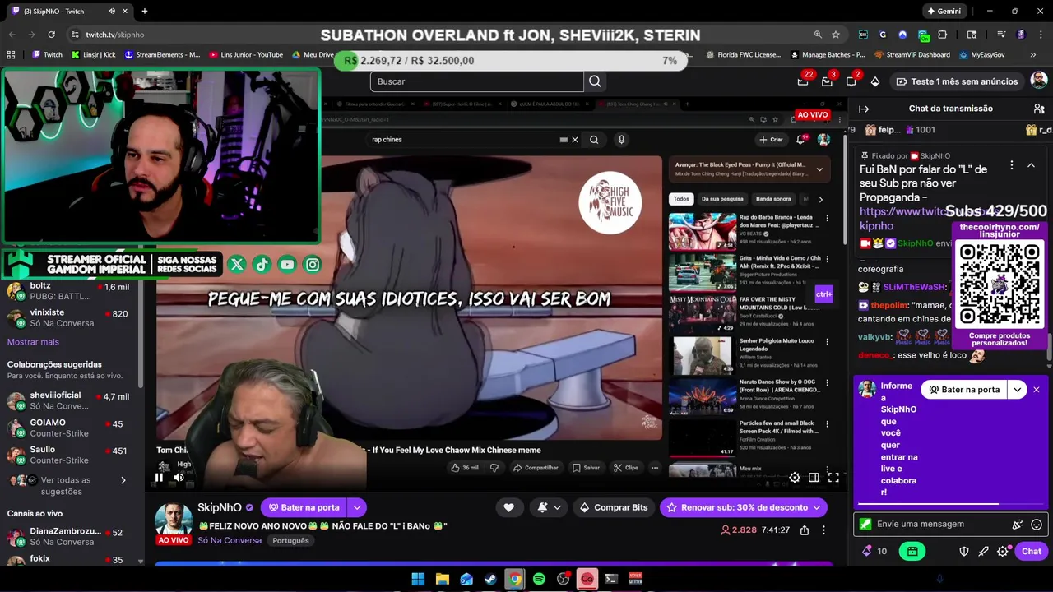The width and height of the screenshot is (1053, 592).
Task: Click Teste 1 mês sem anúncios button
Action: (957, 81)
